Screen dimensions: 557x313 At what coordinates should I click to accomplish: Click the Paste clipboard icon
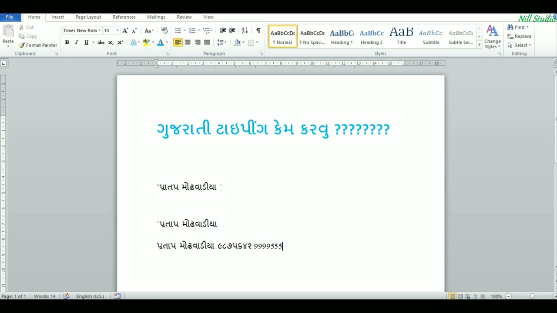(x=8, y=31)
